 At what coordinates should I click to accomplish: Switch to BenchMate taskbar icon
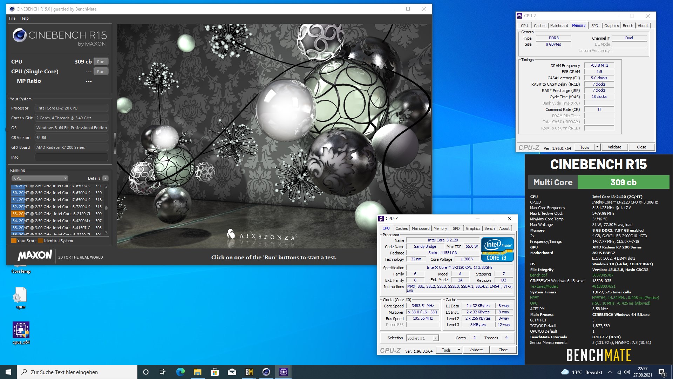point(249,372)
